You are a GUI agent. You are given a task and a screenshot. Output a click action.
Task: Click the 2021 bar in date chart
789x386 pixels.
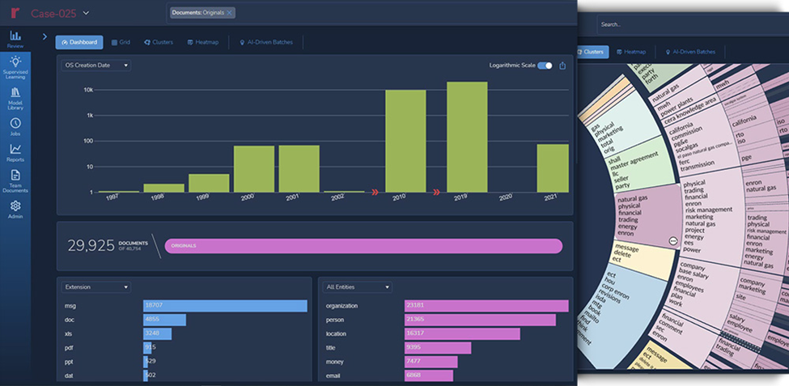(x=553, y=168)
